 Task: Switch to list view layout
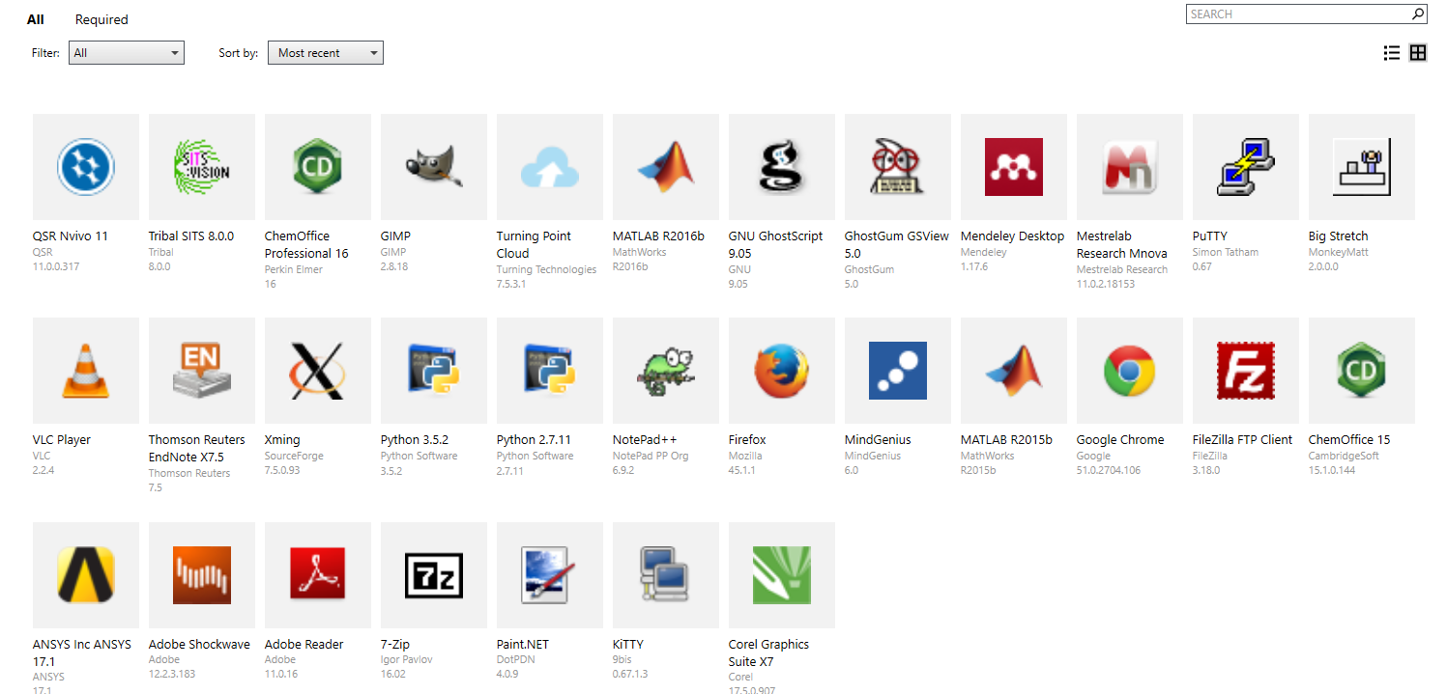(1392, 53)
